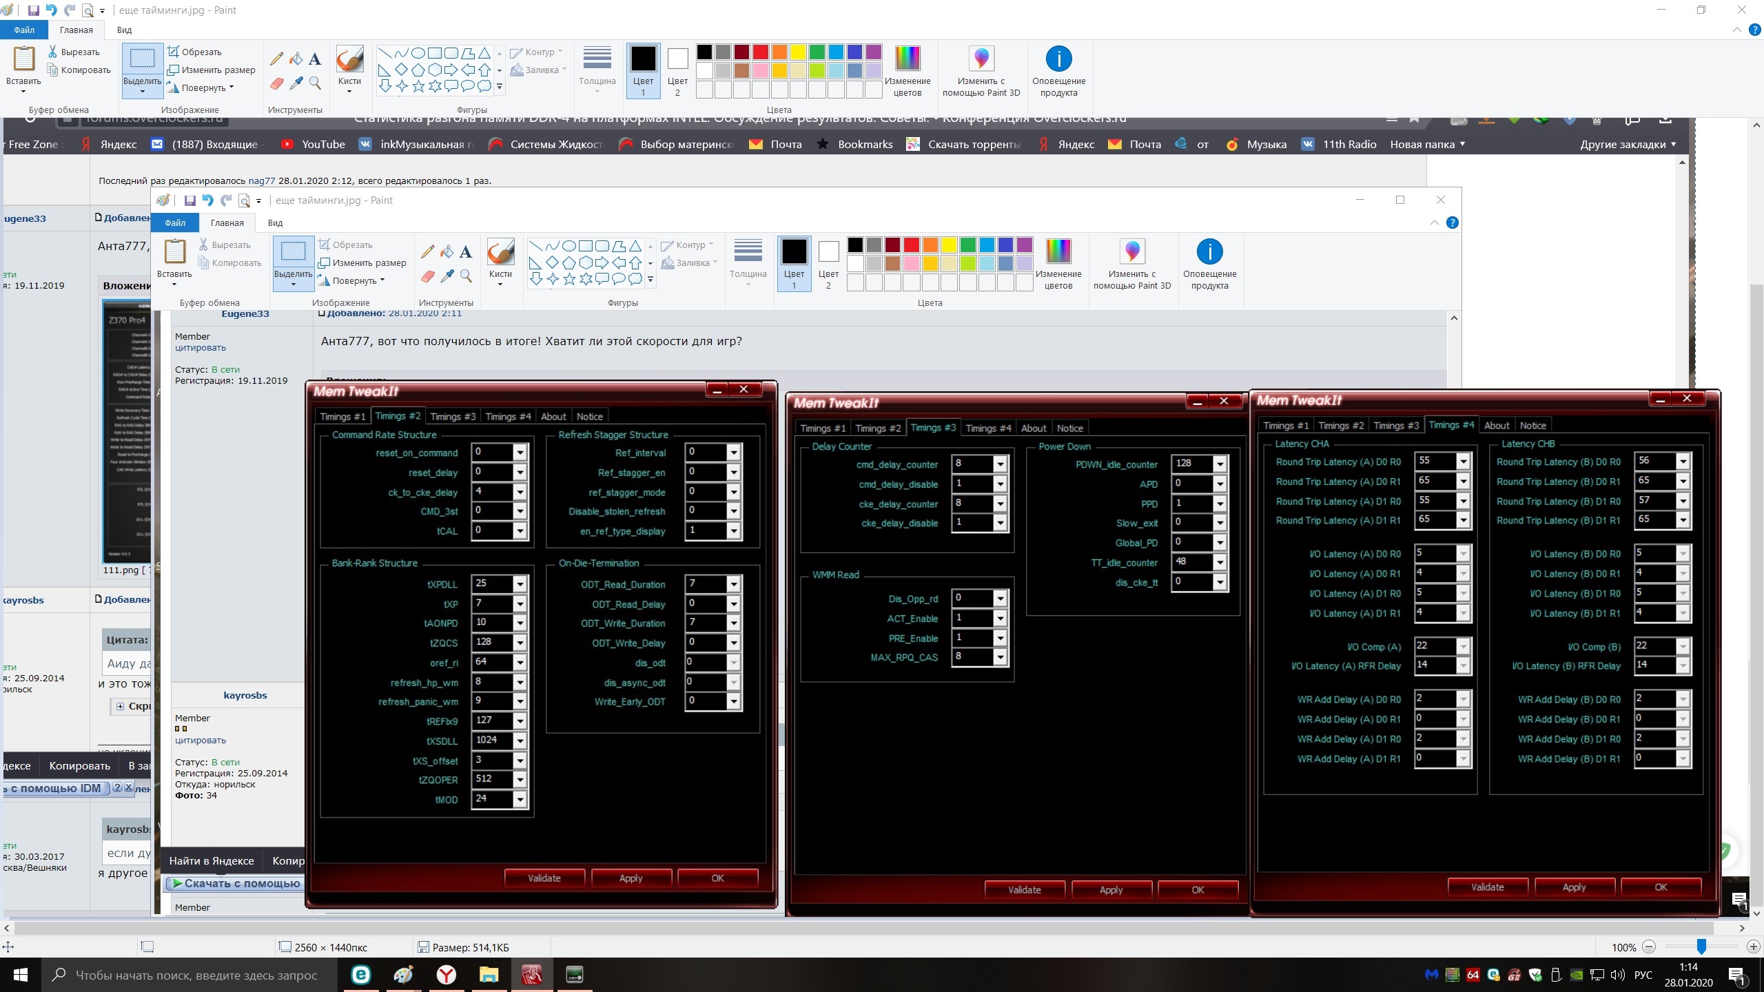
Task: Click the blue Help question mark, top right
Action: click(1755, 30)
